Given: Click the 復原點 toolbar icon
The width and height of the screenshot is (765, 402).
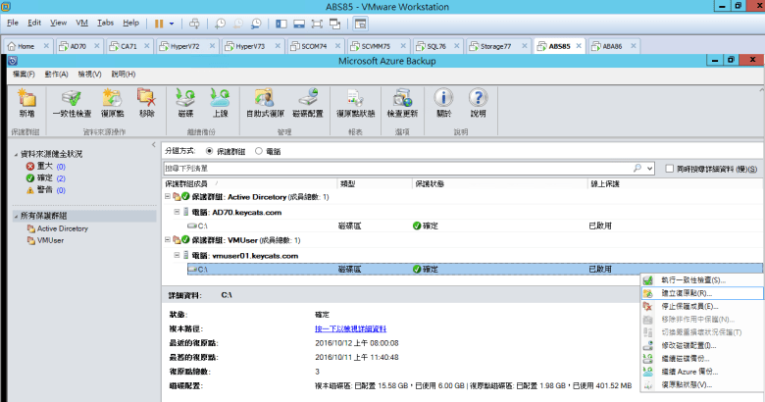Looking at the screenshot, I should click(113, 102).
